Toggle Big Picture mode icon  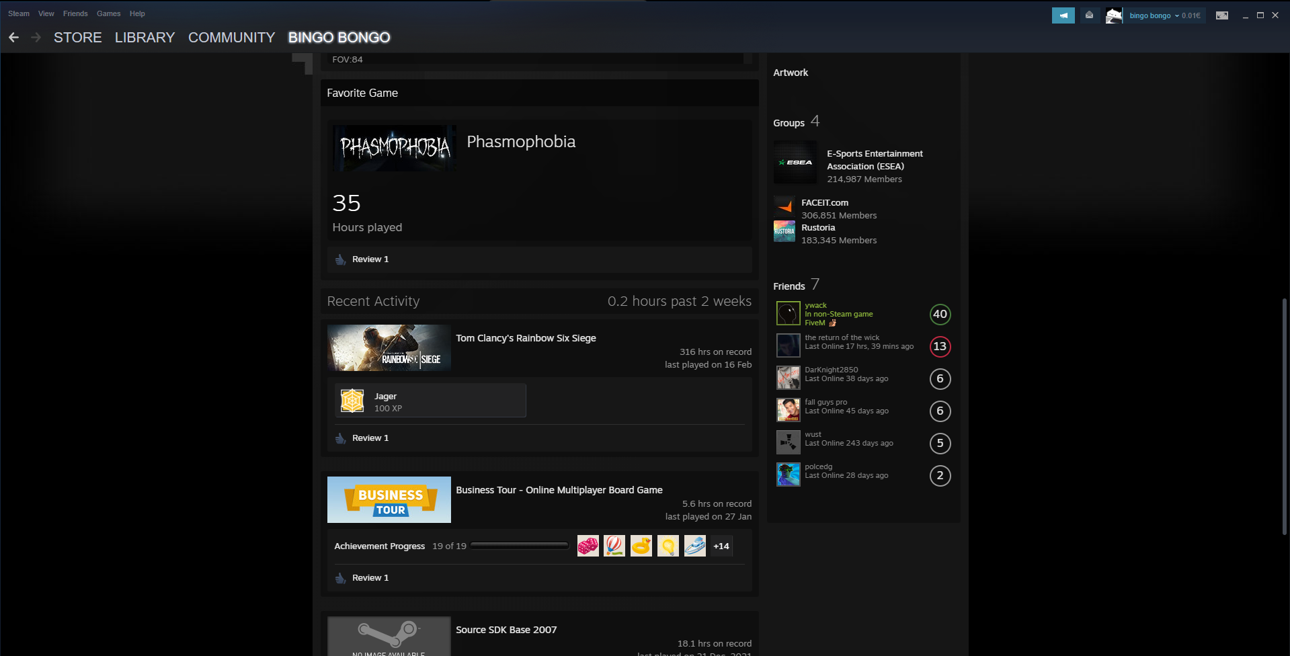click(1222, 15)
